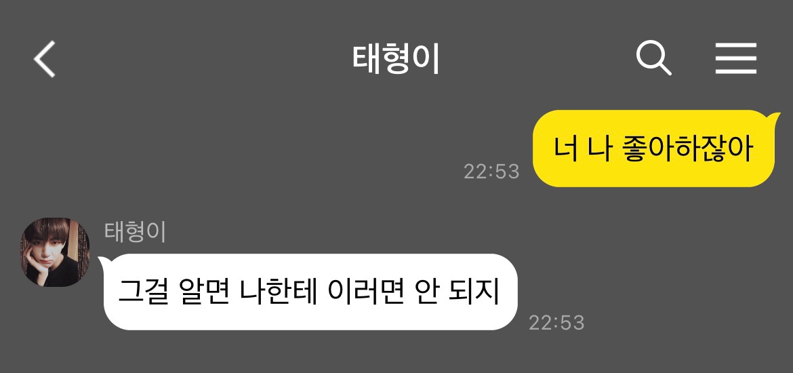Select the 태형이 chat title in header

click(396, 60)
